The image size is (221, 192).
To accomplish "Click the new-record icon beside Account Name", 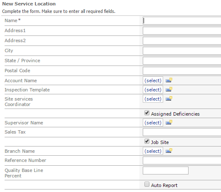I will [x=169, y=80].
